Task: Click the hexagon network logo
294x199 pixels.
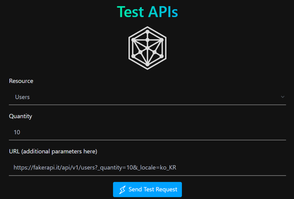Action: tap(147, 48)
